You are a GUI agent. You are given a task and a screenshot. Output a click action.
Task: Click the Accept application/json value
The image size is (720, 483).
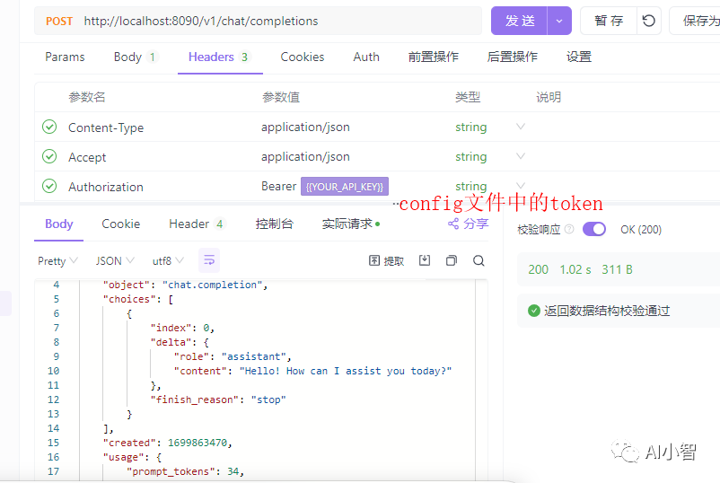pyautogui.click(x=305, y=157)
